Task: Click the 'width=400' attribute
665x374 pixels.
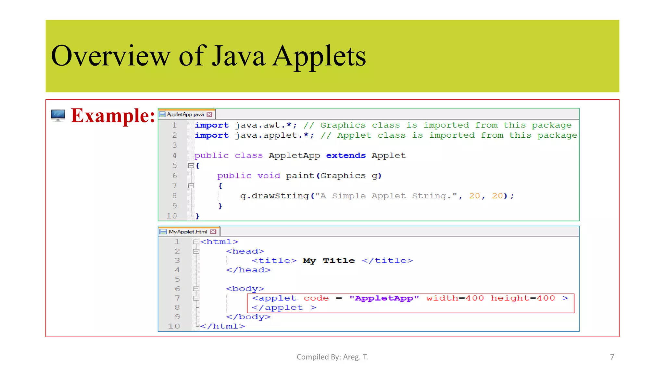Action: 455,298
